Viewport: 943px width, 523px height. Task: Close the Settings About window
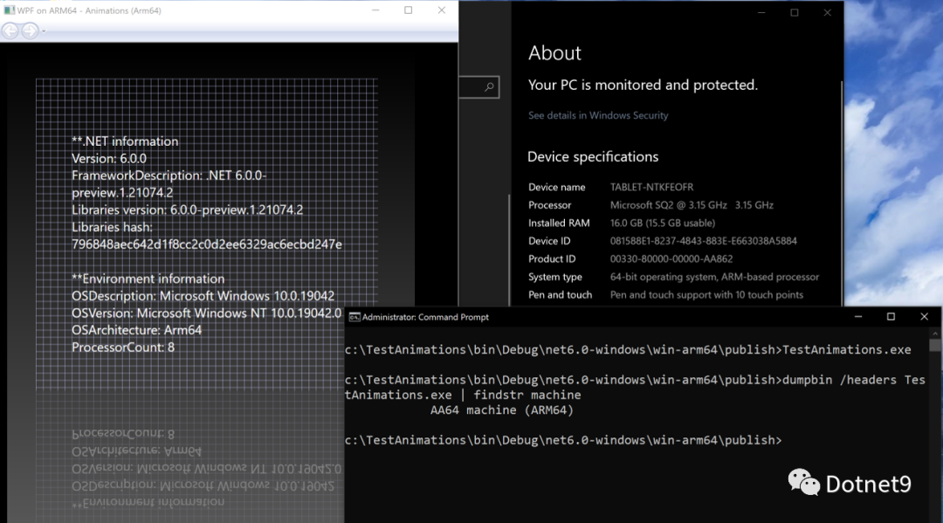[x=828, y=12]
